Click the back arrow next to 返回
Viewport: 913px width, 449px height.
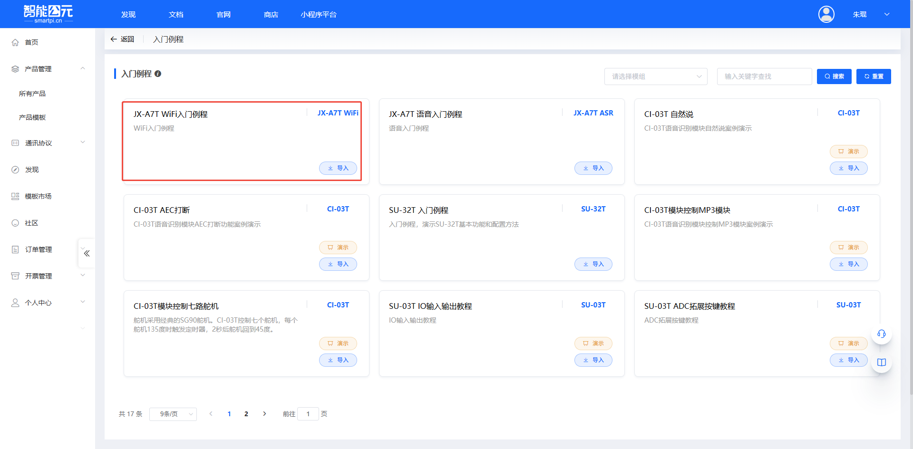(x=114, y=39)
